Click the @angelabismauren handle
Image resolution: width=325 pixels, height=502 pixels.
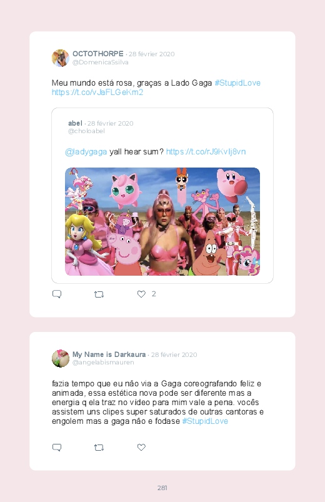click(x=103, y=363)
